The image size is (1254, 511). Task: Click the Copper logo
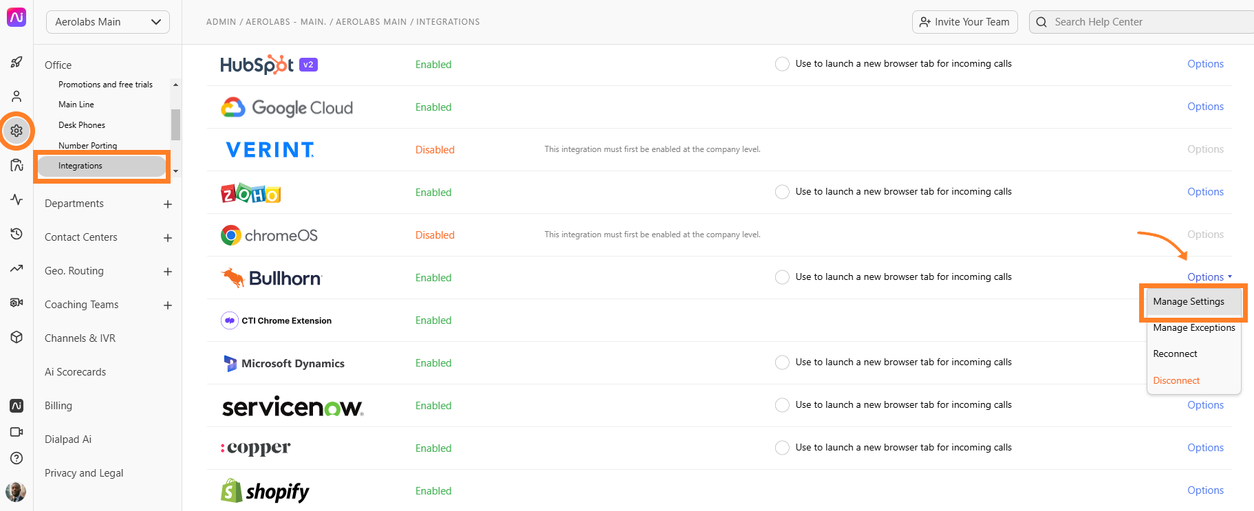click(255, 448)
